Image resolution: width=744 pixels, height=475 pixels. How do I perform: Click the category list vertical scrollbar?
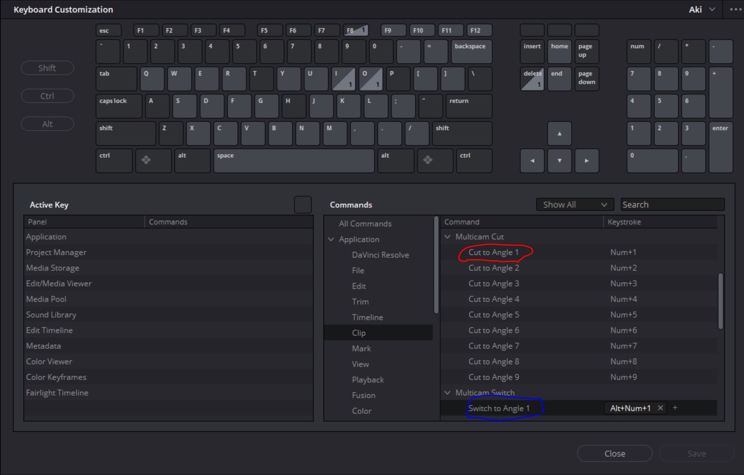(x=436, y=264)
